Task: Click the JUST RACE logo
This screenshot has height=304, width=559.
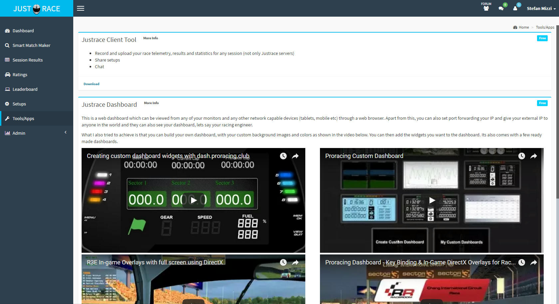Action: pyautogui.click(x=37, y=8)
